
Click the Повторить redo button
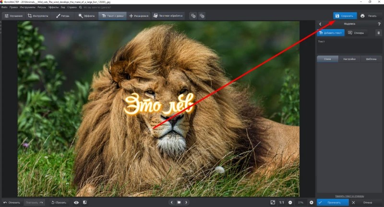point(34,202)
